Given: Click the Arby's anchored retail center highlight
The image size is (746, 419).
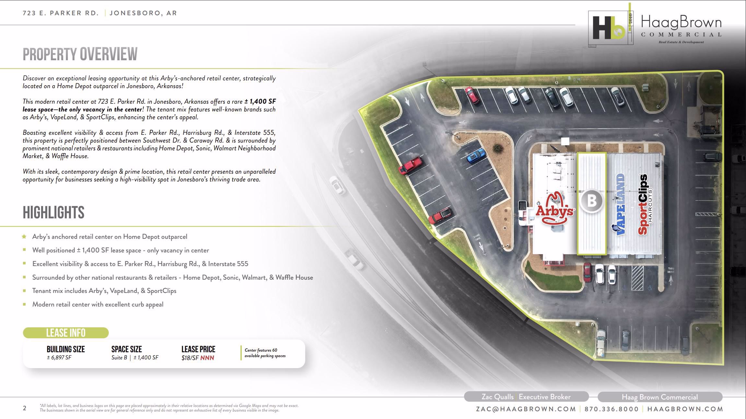Looking at the screenshot, I should pos(110,237).
